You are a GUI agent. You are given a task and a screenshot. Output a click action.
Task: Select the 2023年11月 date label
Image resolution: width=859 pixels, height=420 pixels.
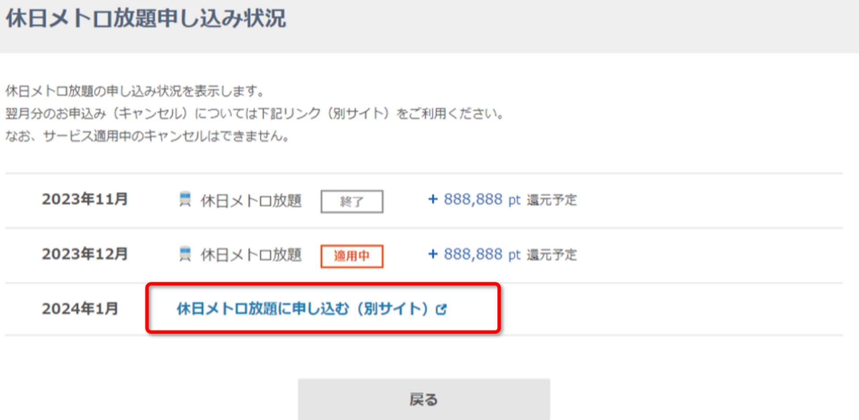click(x=84, y=200)
